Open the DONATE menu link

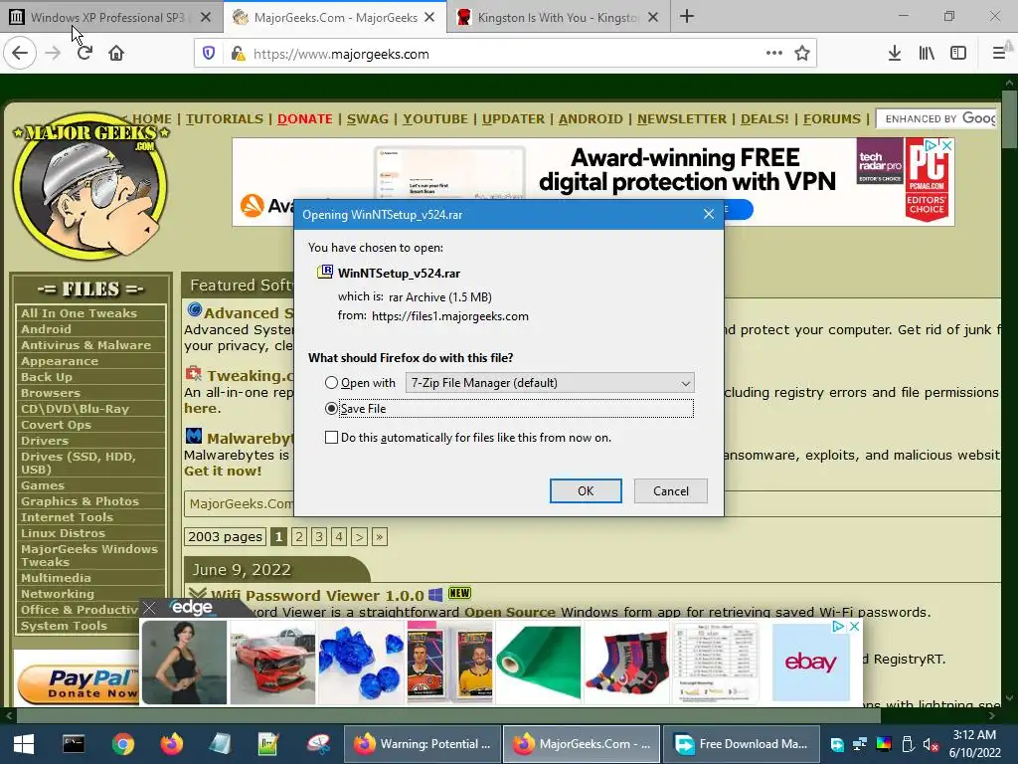(305, 119)
